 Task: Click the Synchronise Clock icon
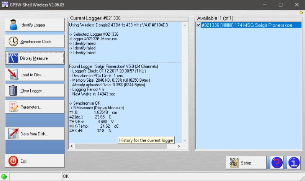coord(13,41)
